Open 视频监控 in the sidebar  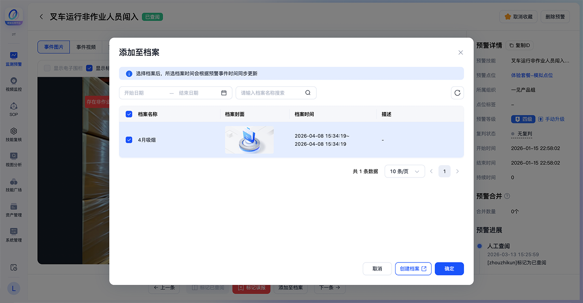[x=14, y=84]
